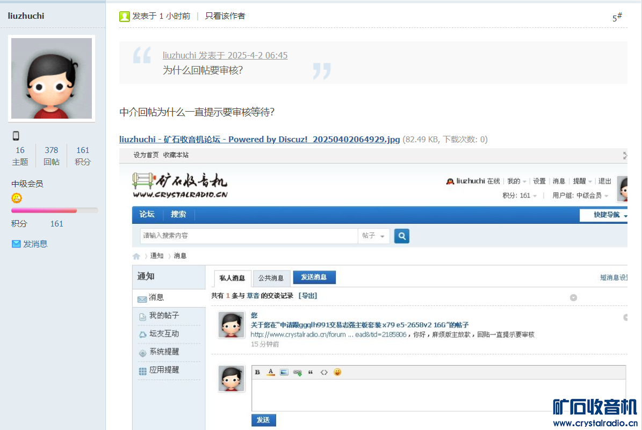Expand the 积分: 161 dropdown
Image resolution: width=642 pixels, height=430 pixels.
[x=519, y=195]
